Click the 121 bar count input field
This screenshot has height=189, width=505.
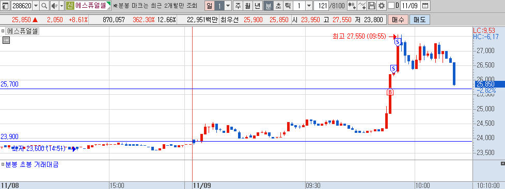pos(321,6)
